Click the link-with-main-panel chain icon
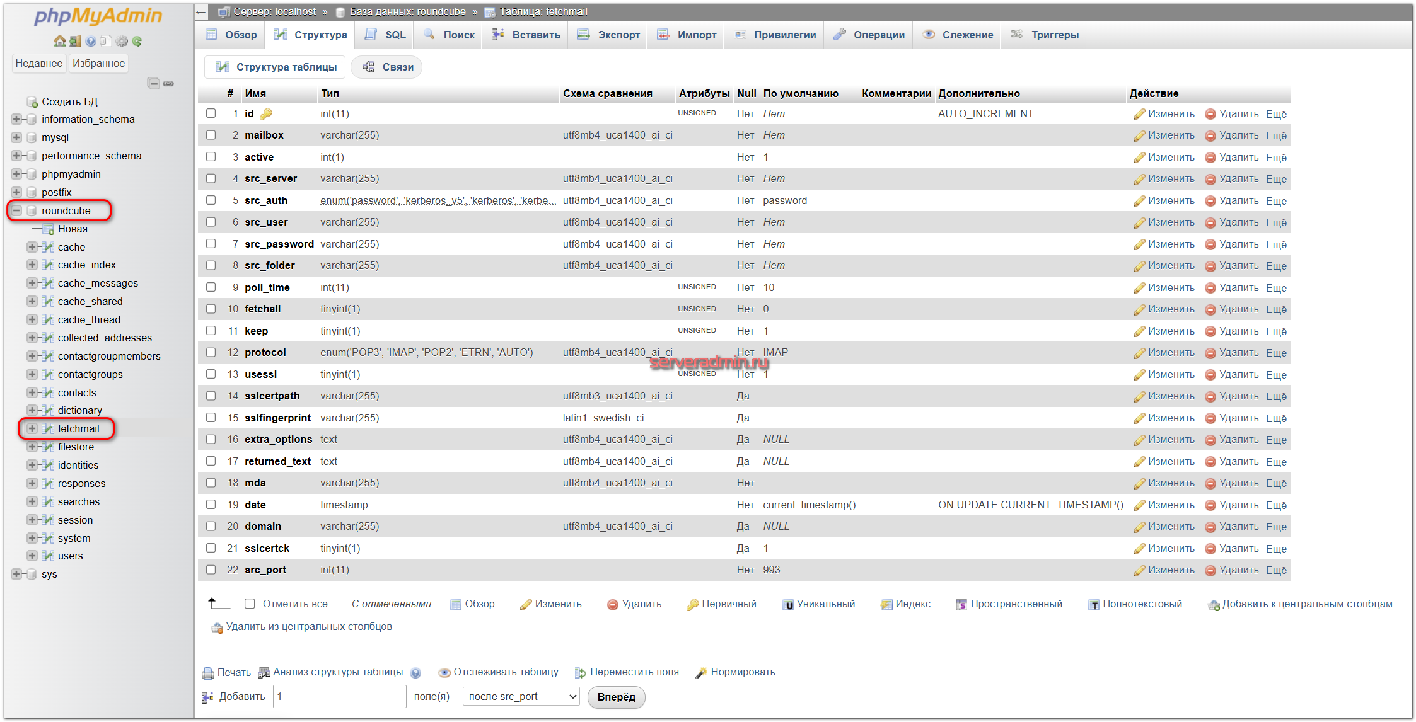 (168, 83)
